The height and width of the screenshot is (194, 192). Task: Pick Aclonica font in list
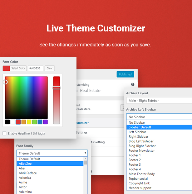[x=50, y=178]
